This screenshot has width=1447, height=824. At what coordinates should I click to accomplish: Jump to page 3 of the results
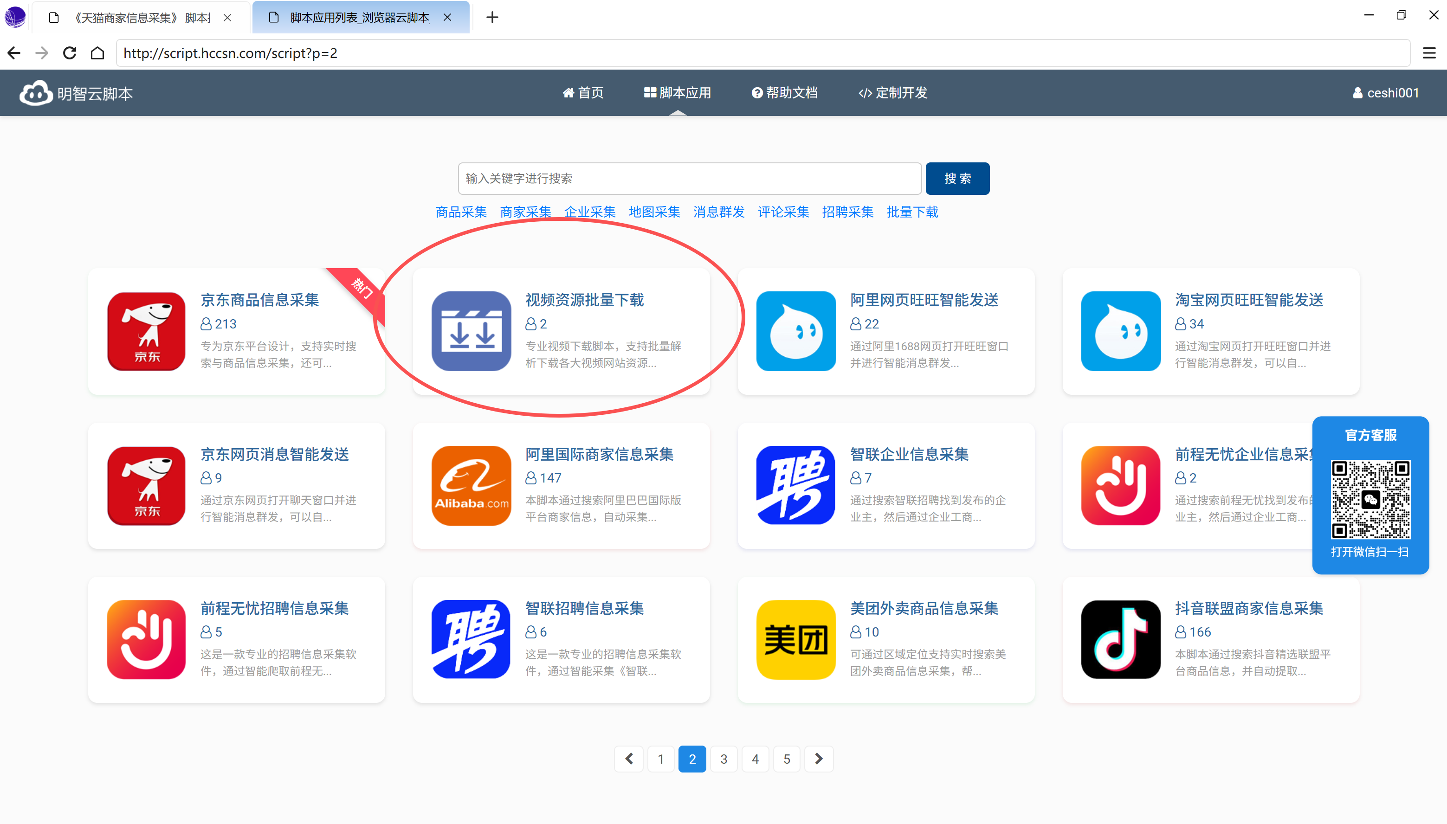pos(723,759)
